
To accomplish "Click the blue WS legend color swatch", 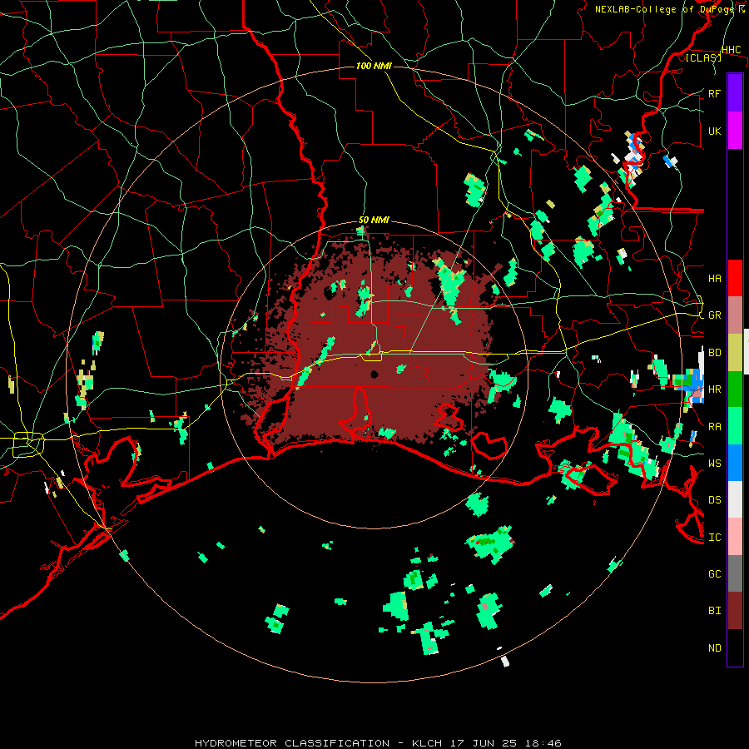I will tap(735, 463).
